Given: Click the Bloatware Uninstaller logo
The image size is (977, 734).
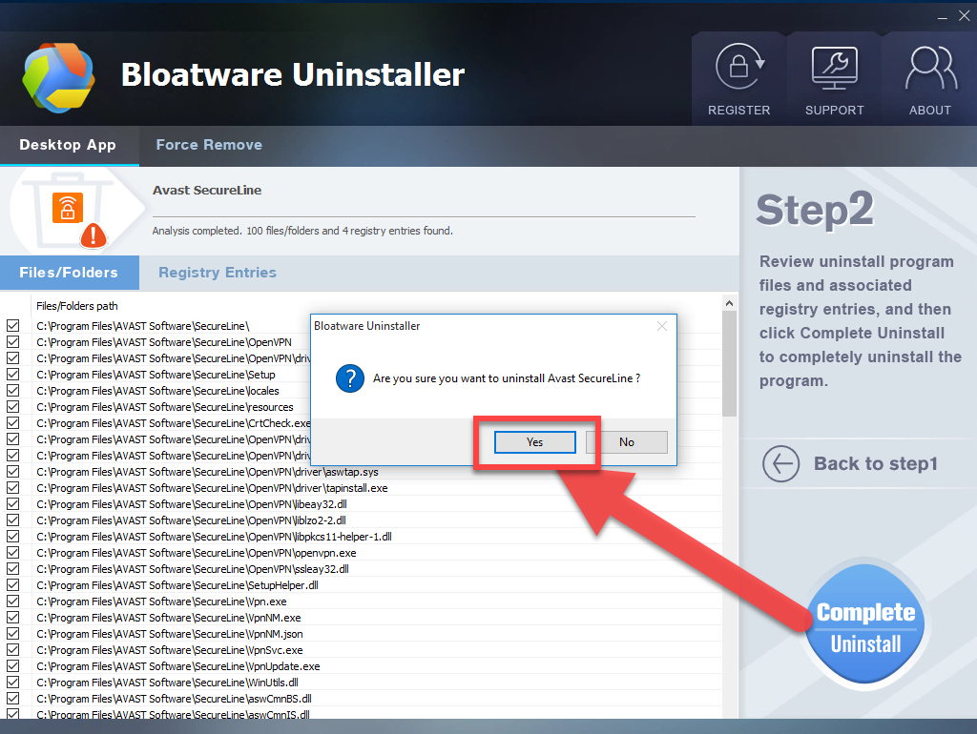Looking at the screenshot, I should click(x=59, y=78).
